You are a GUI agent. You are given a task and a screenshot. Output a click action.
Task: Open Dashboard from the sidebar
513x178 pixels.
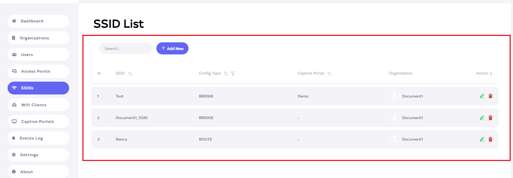(x=38, y=21)
